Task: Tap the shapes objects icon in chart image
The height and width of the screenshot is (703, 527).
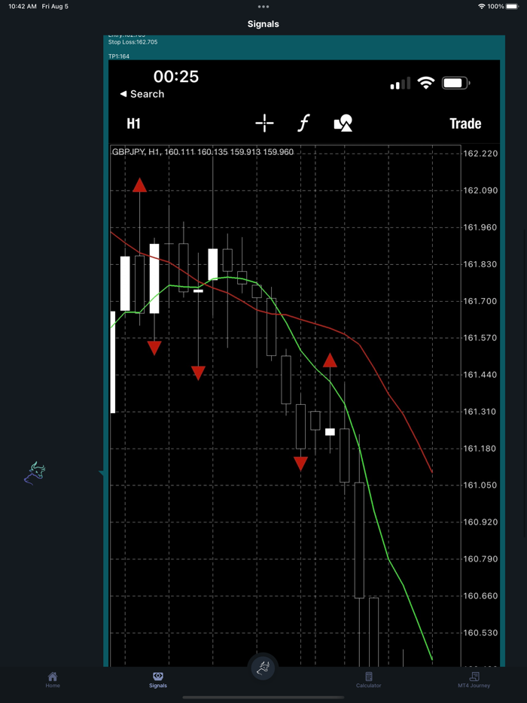Action: [343, 123]
